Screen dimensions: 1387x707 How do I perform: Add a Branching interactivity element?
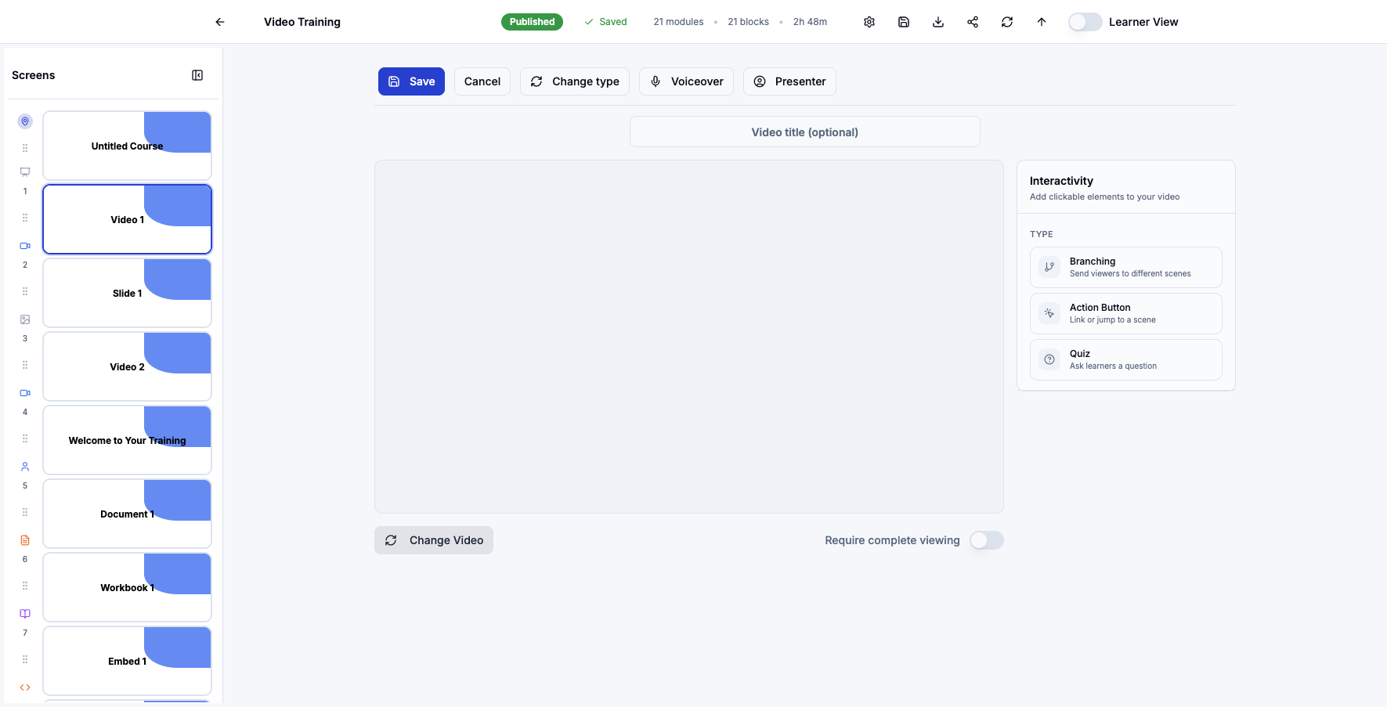point(1125,266)
